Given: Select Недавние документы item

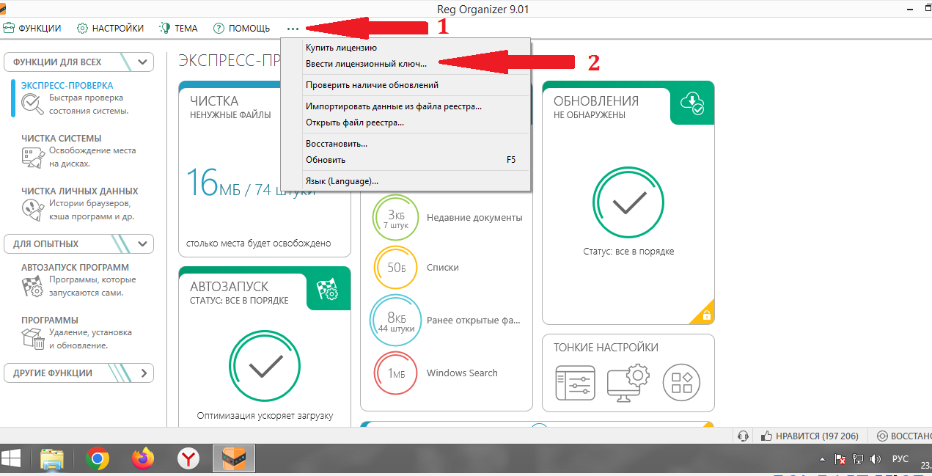Looking at the screenshot, I should point(474,218).
